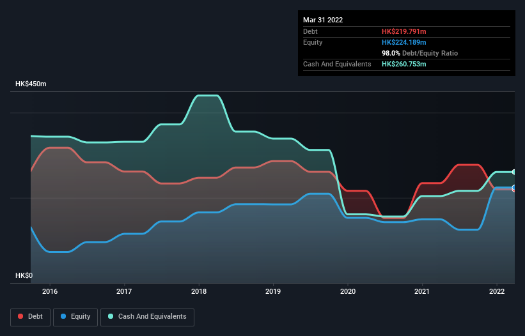Toggle the Debt series legend button

[30, 317]
